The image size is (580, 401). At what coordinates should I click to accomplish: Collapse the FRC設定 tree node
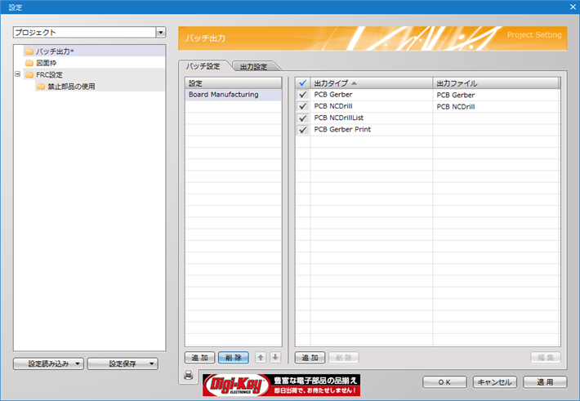click(18, 74)
